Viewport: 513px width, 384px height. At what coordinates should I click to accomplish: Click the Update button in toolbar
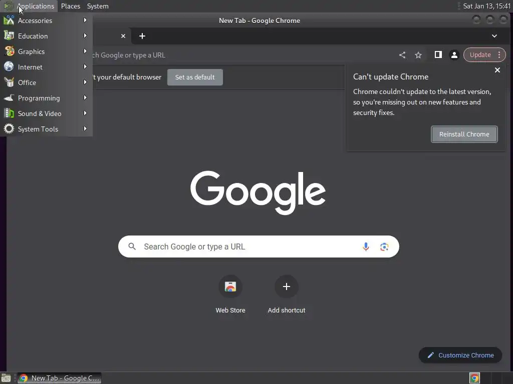tap(480, 55)
